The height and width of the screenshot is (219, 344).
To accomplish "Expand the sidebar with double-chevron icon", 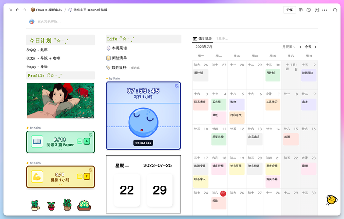I will tap(11, 10).
